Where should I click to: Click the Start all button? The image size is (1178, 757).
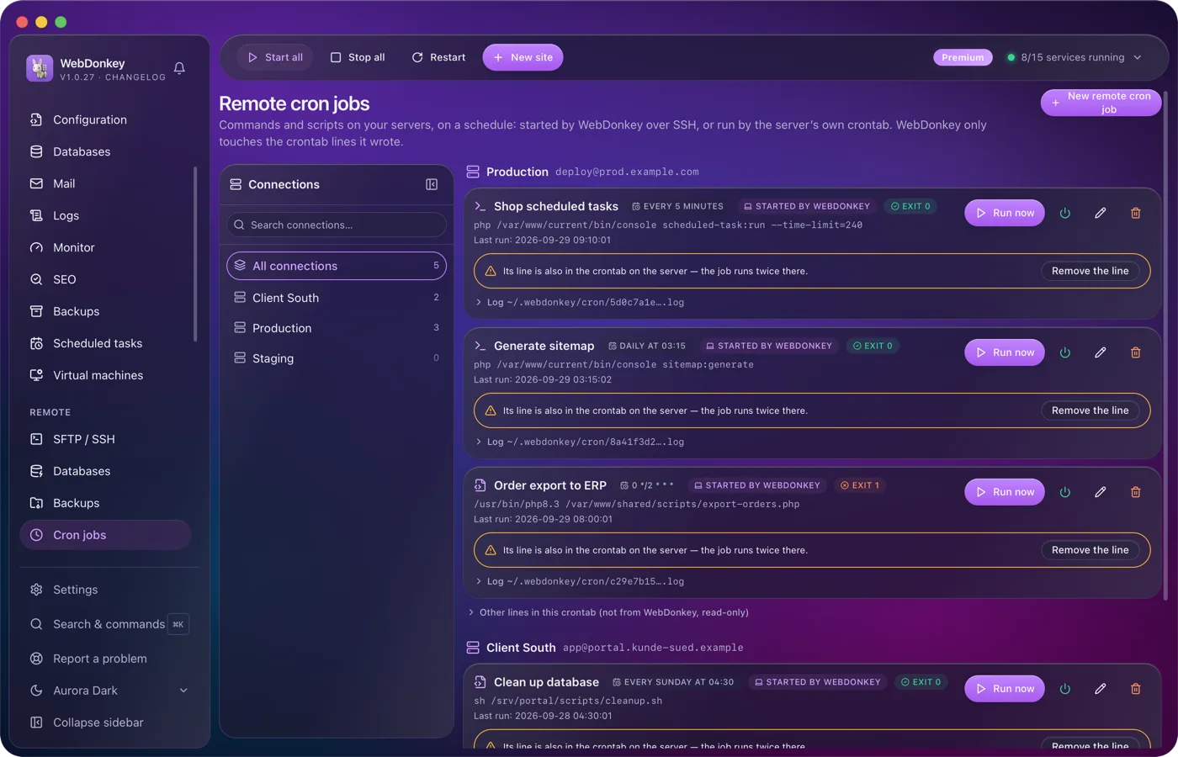275,57
